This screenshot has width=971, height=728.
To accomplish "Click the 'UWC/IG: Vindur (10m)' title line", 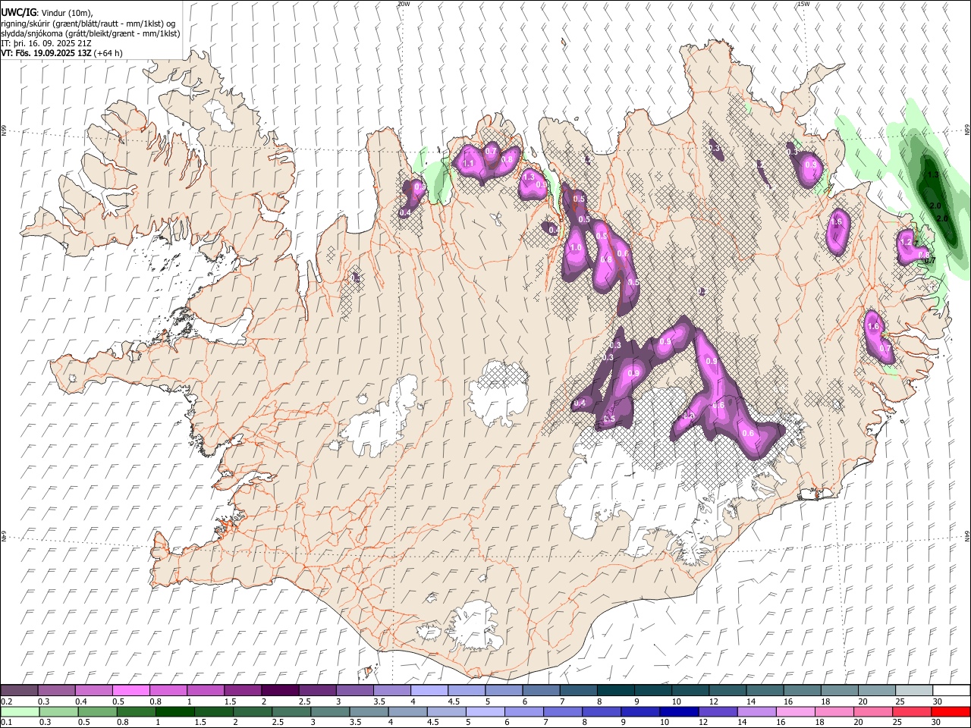I will point(47,13).
